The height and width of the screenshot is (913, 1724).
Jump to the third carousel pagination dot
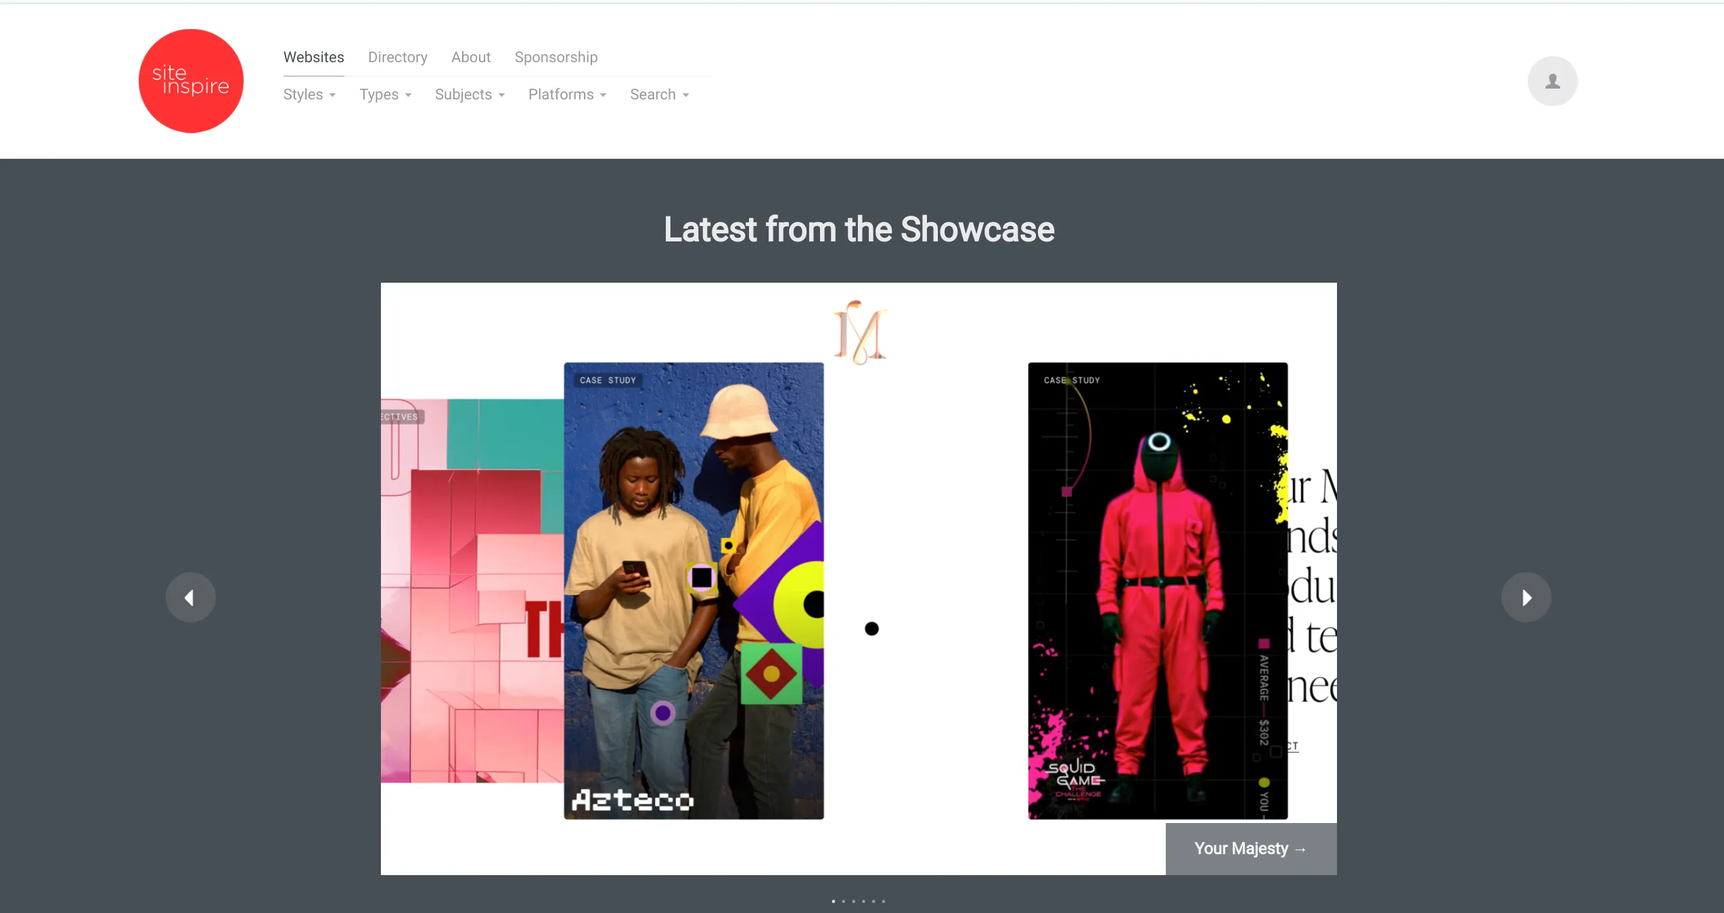(x=853, y=901)
